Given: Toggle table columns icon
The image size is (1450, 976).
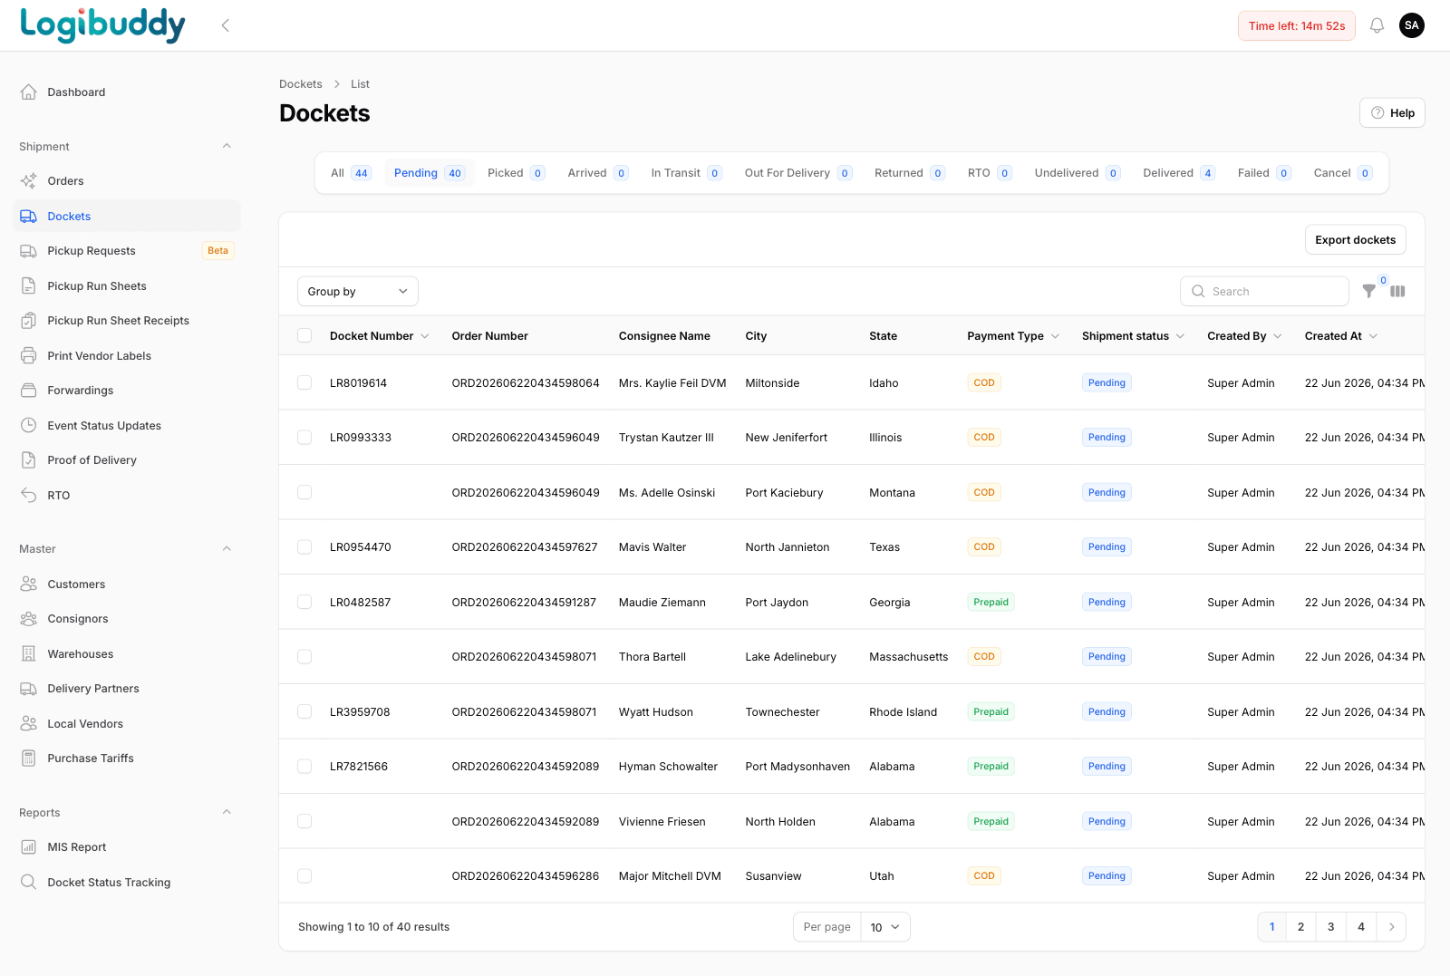Looking at the screenshot, I should [x=1397, y=291].
